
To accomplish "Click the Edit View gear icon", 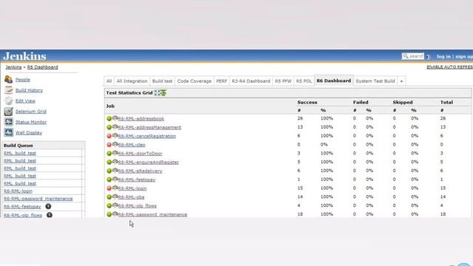I will (x=8, y=100).
